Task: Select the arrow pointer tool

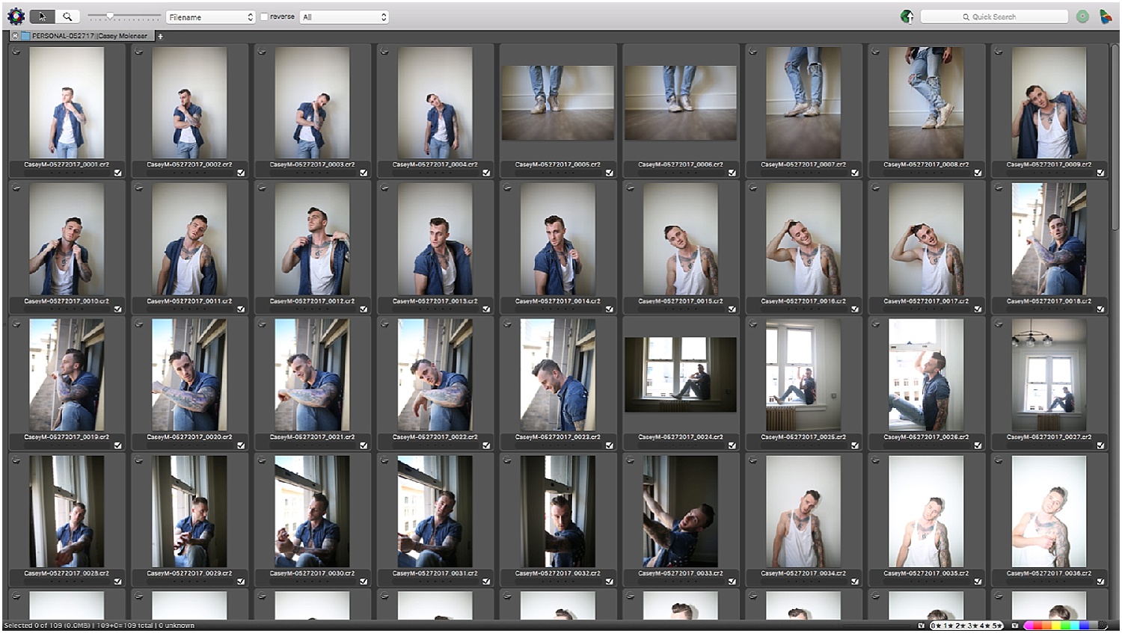Action: [x=42, y=16]
